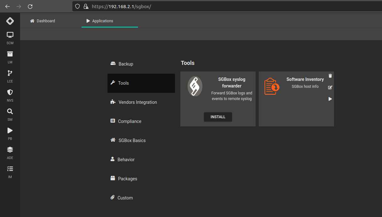Go forward with browser forward arrow
The image size is (382, 217).
pos(19,6)
